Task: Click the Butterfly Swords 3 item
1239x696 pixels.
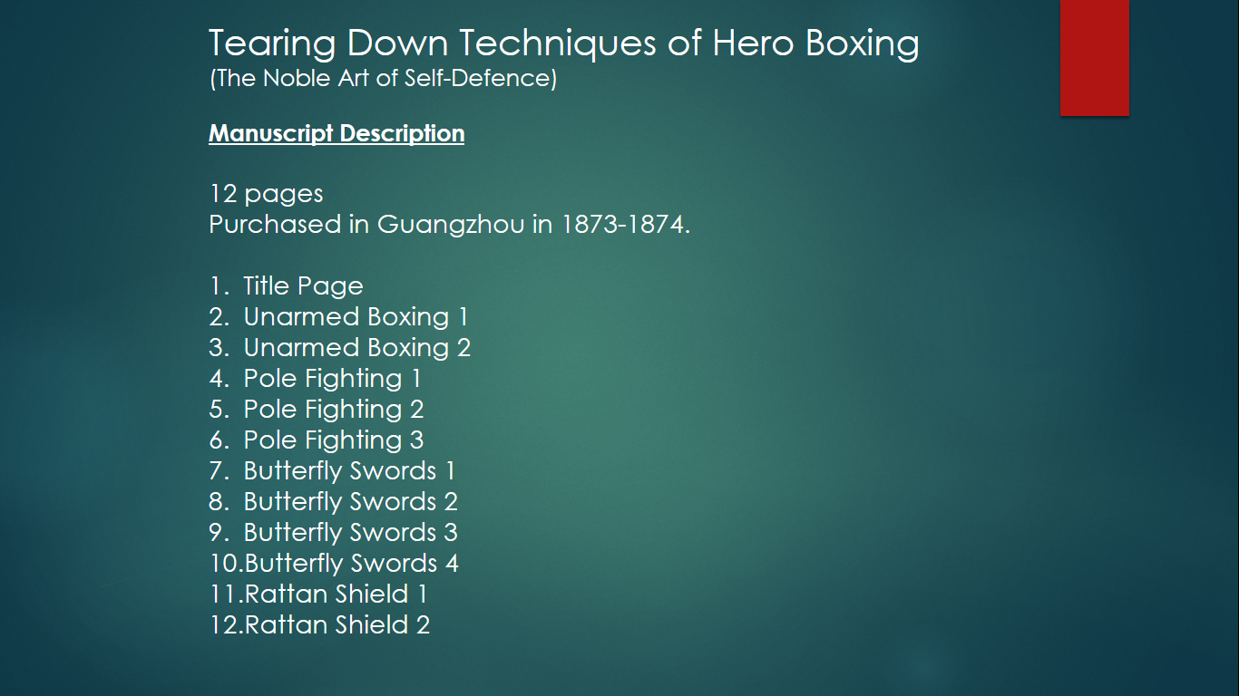Action: pos(350,533)
